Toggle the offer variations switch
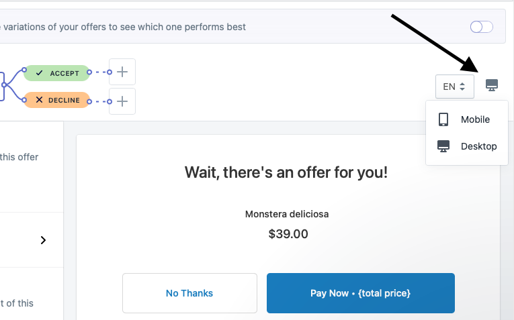Image resolution: width=514 pixels, height=320 pixels. pyautogui.click(x=482, y=27)
